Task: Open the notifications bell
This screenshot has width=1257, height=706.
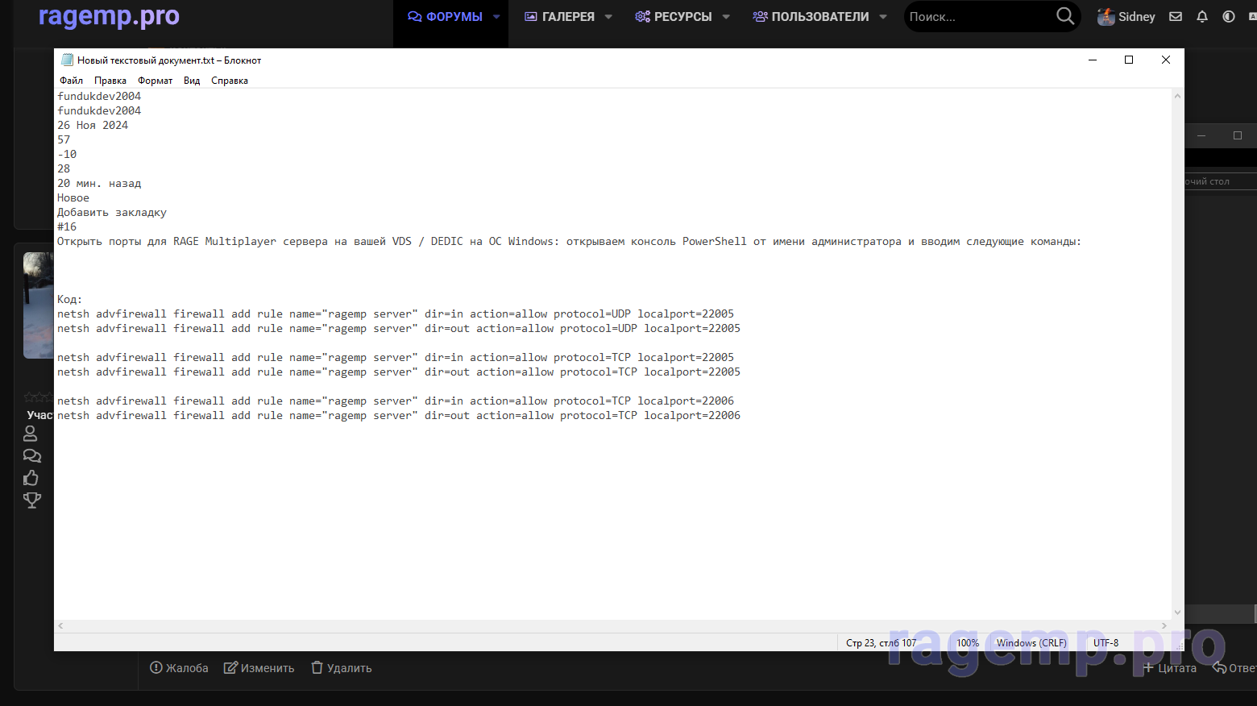Action: pos(1202,16)
